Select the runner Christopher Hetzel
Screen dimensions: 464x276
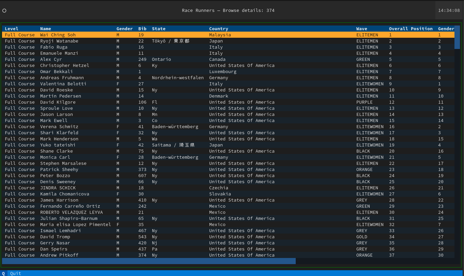pos(228,66)
